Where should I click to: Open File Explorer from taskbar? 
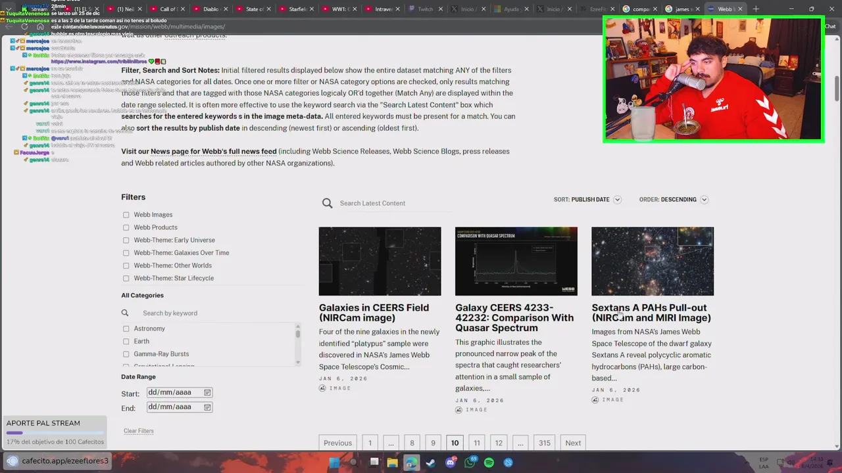pyautogui.click(x=393, y=462)
